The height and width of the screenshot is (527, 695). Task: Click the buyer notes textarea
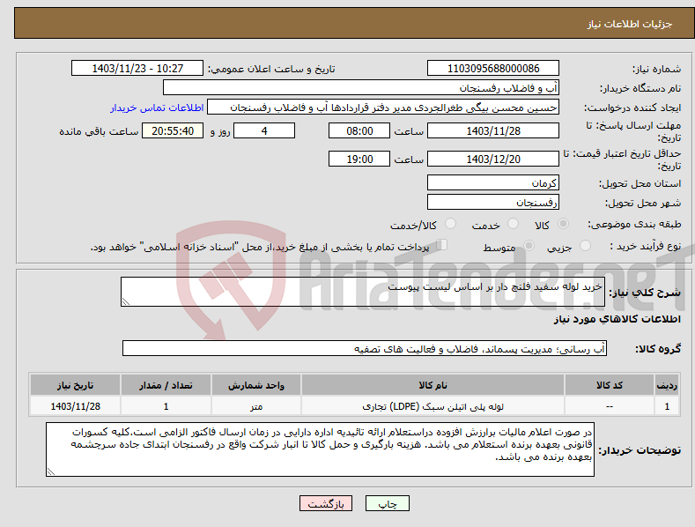(x=320, y=449)
